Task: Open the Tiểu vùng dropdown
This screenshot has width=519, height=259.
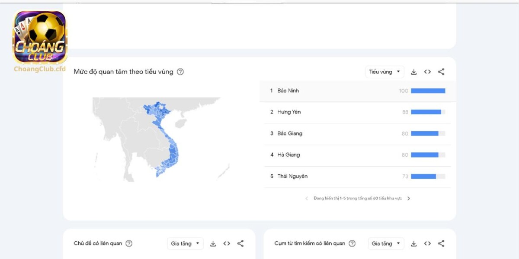Action: [x=384, y=72]
